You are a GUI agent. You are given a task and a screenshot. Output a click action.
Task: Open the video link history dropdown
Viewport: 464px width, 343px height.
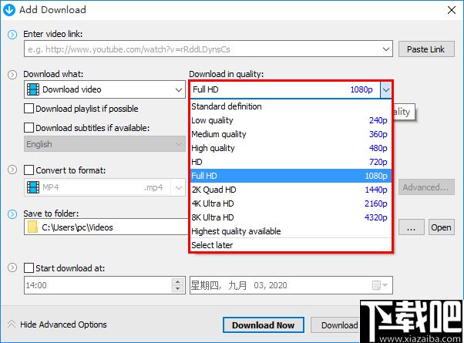[386, 49]
